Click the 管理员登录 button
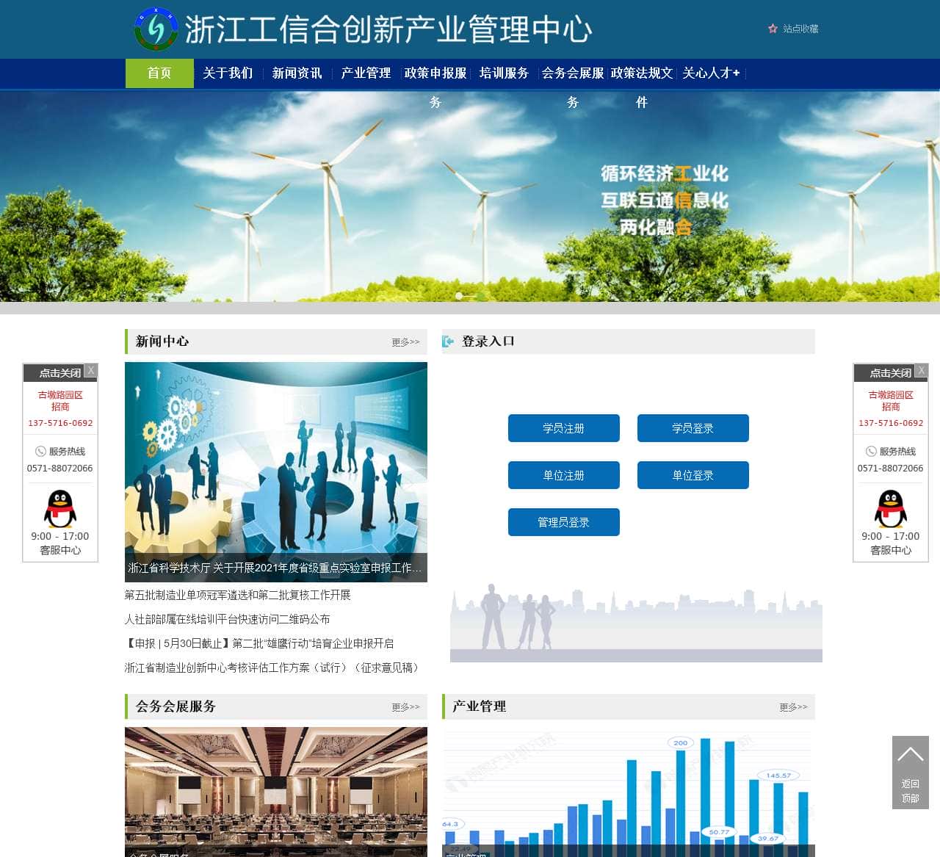This screenshot has height=857, width=940. (x=564, y=522)
